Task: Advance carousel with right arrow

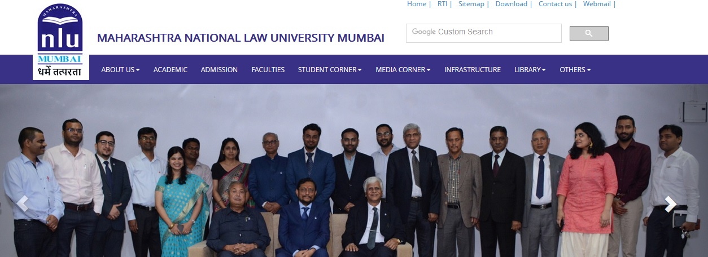Action: pyautogui.click(x=670, y=204)
